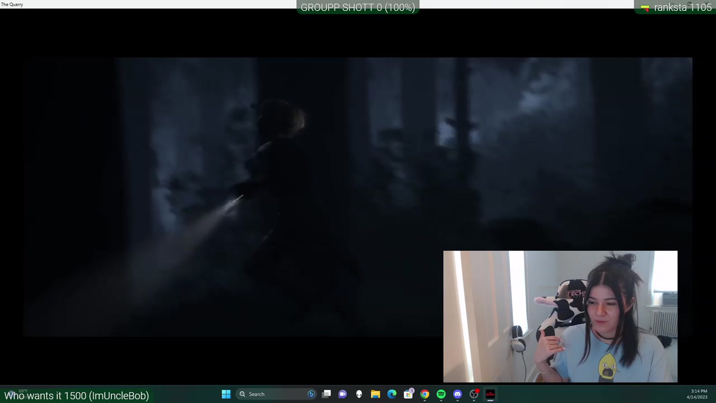Screen dimensions: 716x403
Task: Click The Quarry window title text
Action: click(12, 4)
